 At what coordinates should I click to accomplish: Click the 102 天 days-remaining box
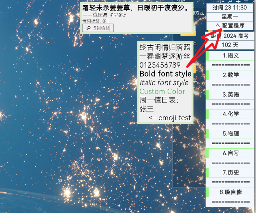[230, 45]
